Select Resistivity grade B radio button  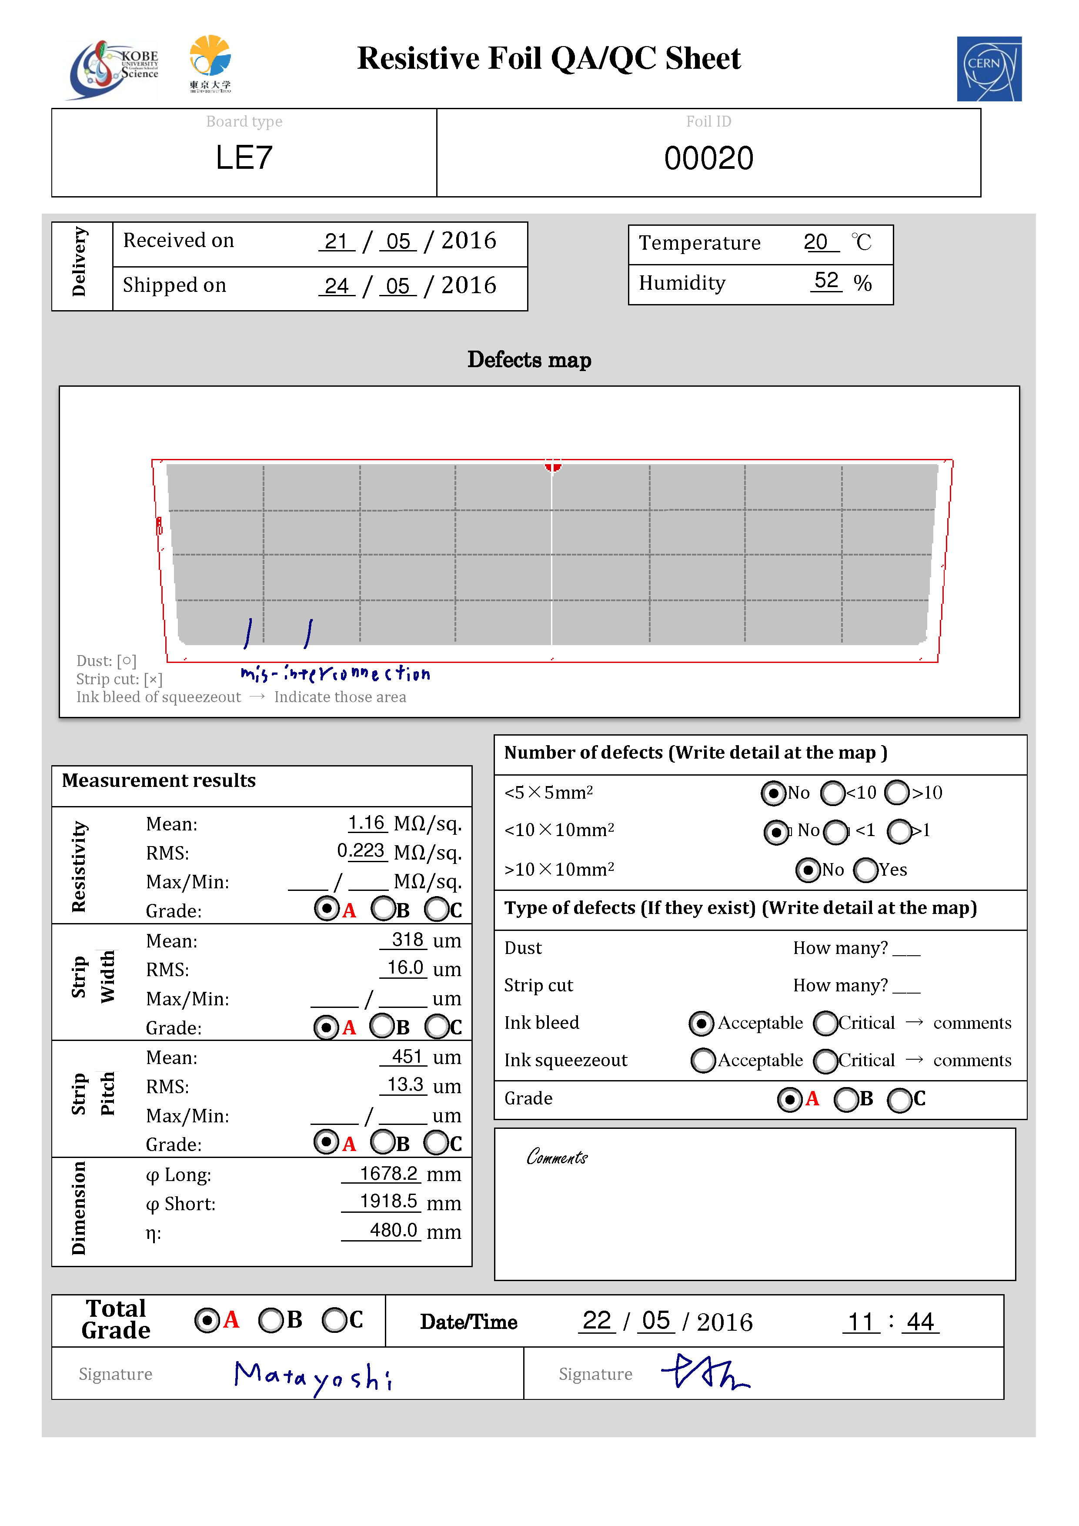click(383, 908)
